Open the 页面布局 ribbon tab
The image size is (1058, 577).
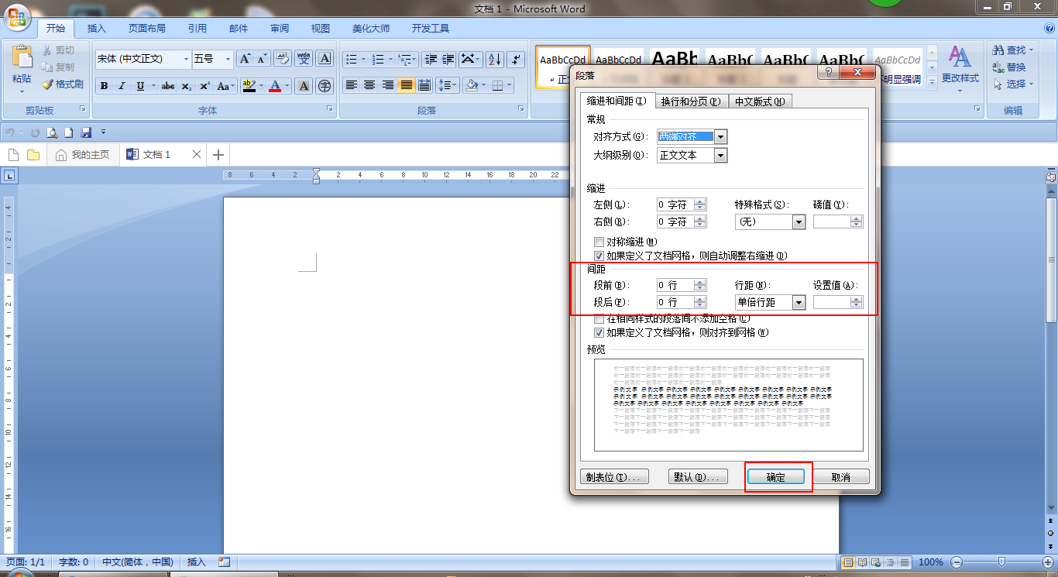(146, 29)
